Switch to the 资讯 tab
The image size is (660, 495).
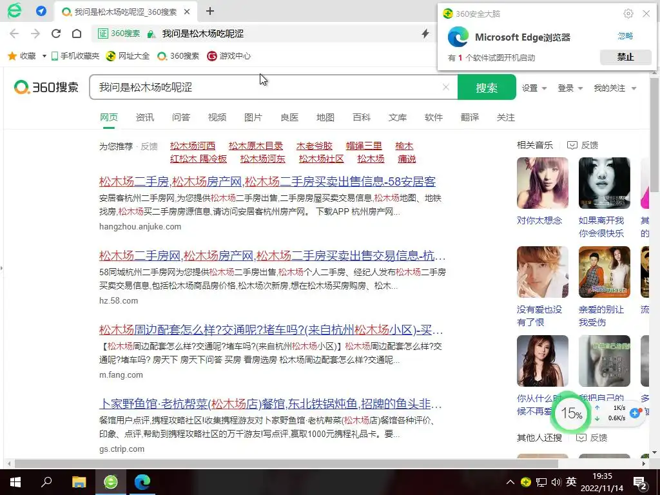click(x=145, y=117)
